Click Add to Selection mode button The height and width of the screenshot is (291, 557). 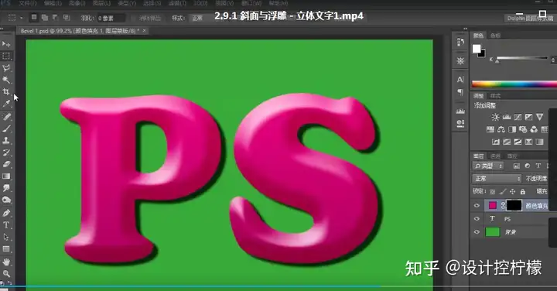click(45, 17)
